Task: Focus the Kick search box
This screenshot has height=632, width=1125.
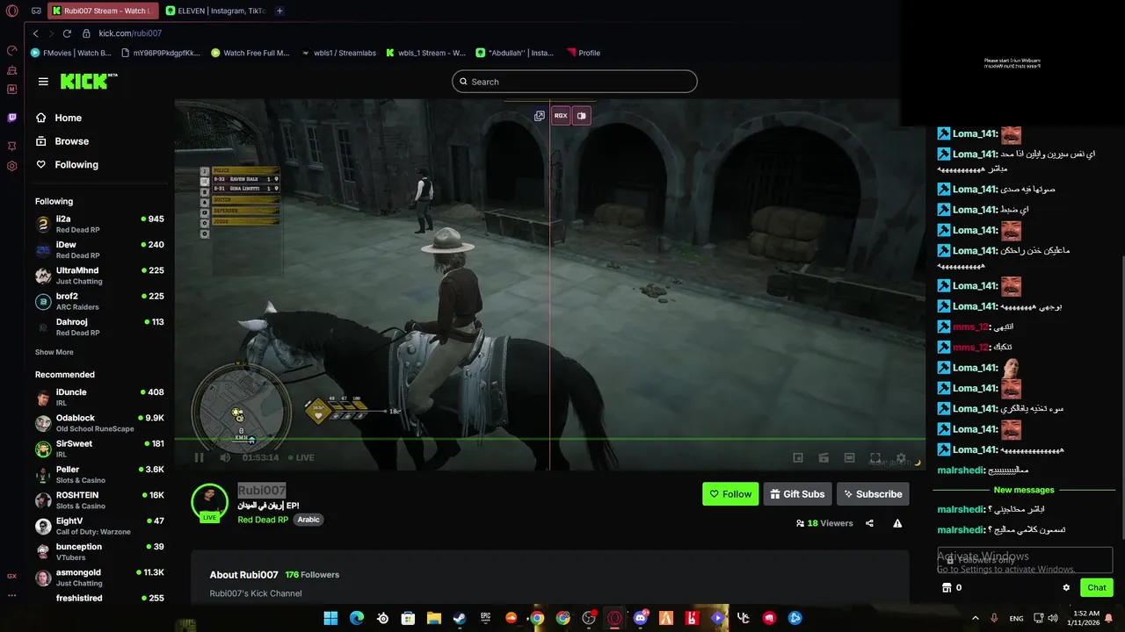Action: pyautogui.click(x=575, y=82)
